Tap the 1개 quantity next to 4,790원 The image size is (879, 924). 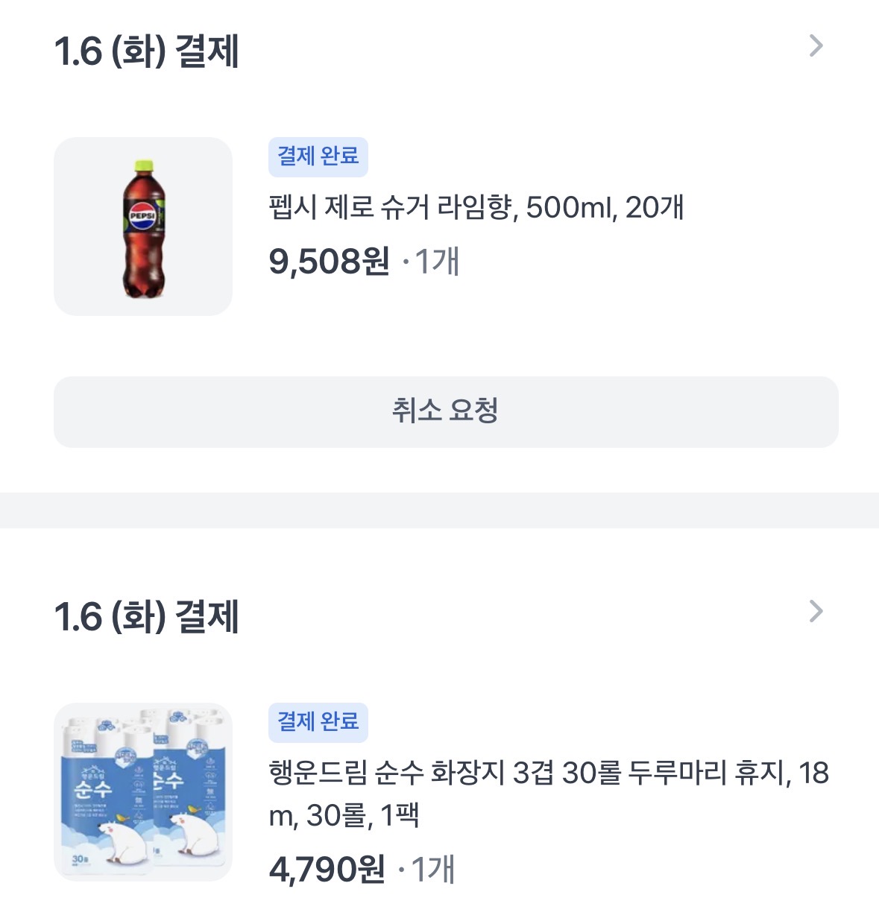[x=432, y=870]
